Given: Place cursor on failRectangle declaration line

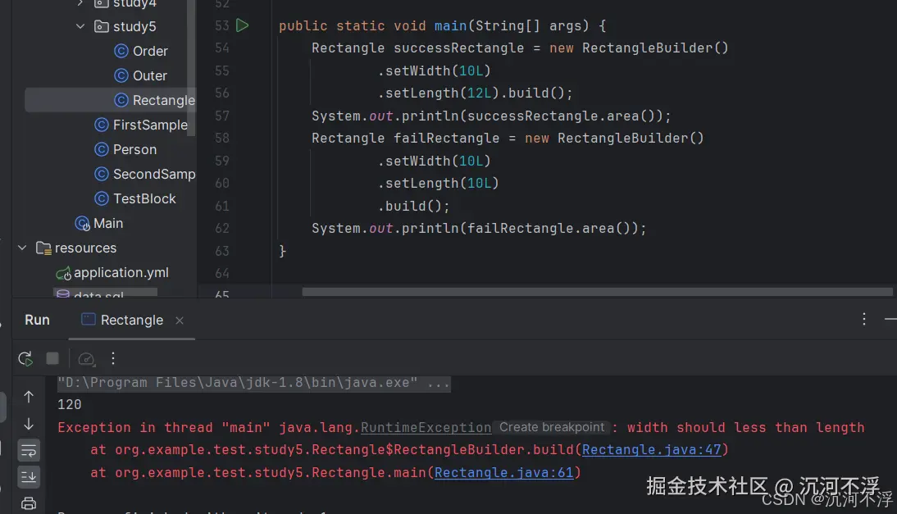Looking at the screenshot, I should tap(508, 139).
